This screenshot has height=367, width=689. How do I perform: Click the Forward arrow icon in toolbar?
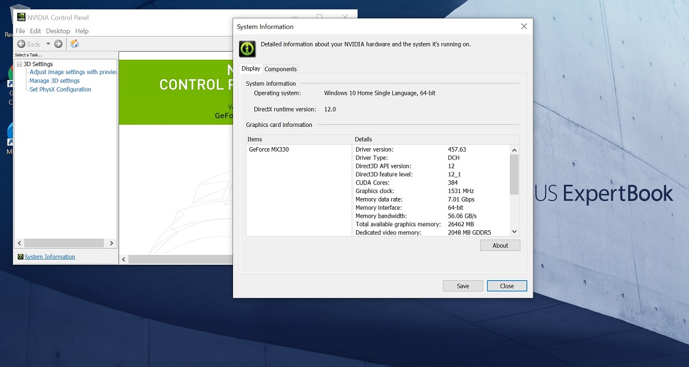tap(58, 44)
